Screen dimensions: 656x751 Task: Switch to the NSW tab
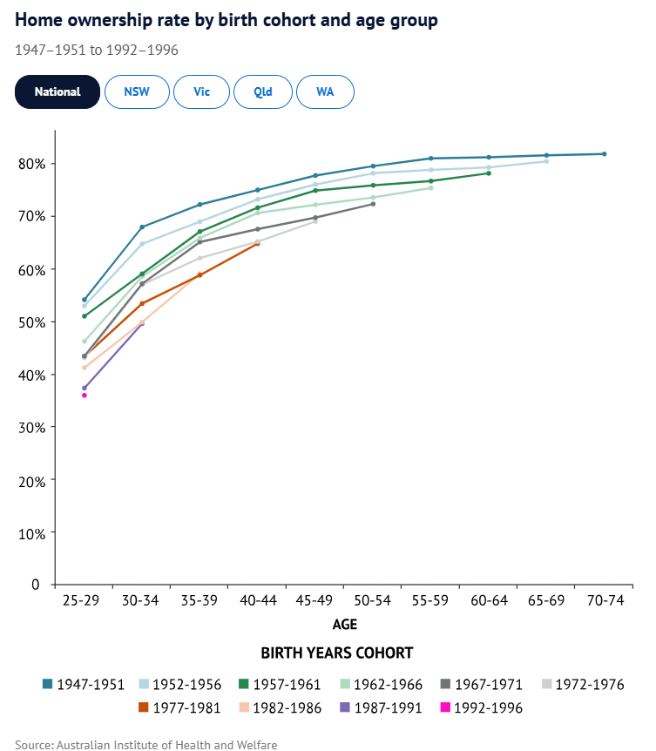click(x=137, y=91)
